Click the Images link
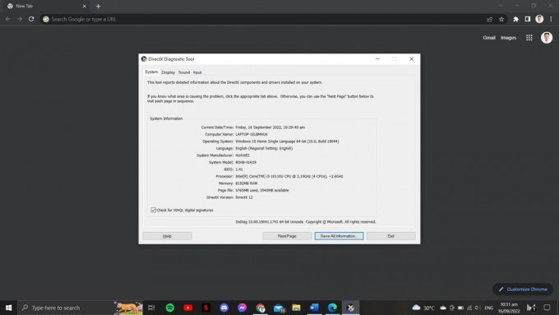559x315 pixels. pos(508,38)
